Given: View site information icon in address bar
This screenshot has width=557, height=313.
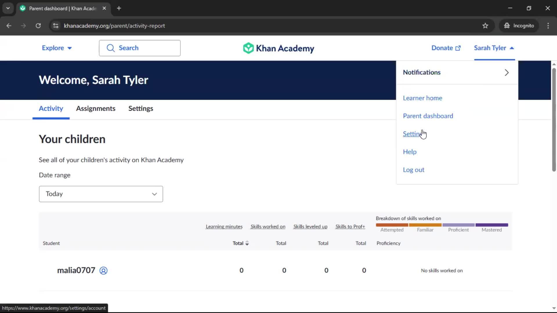Looking at the screenshot, I should (56, 26).
